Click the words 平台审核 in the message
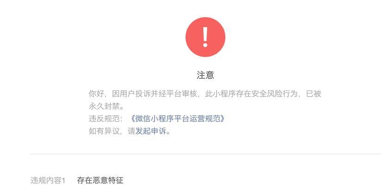This screenshot has width=381, height=185. tap(181, 93)
